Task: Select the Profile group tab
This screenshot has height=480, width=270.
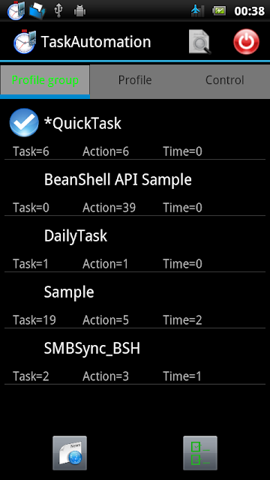Action: (x=45, y=80)
